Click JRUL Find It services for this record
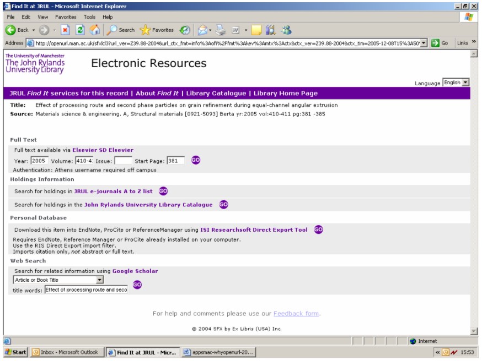The image size is (482, 361). [68, 93]
